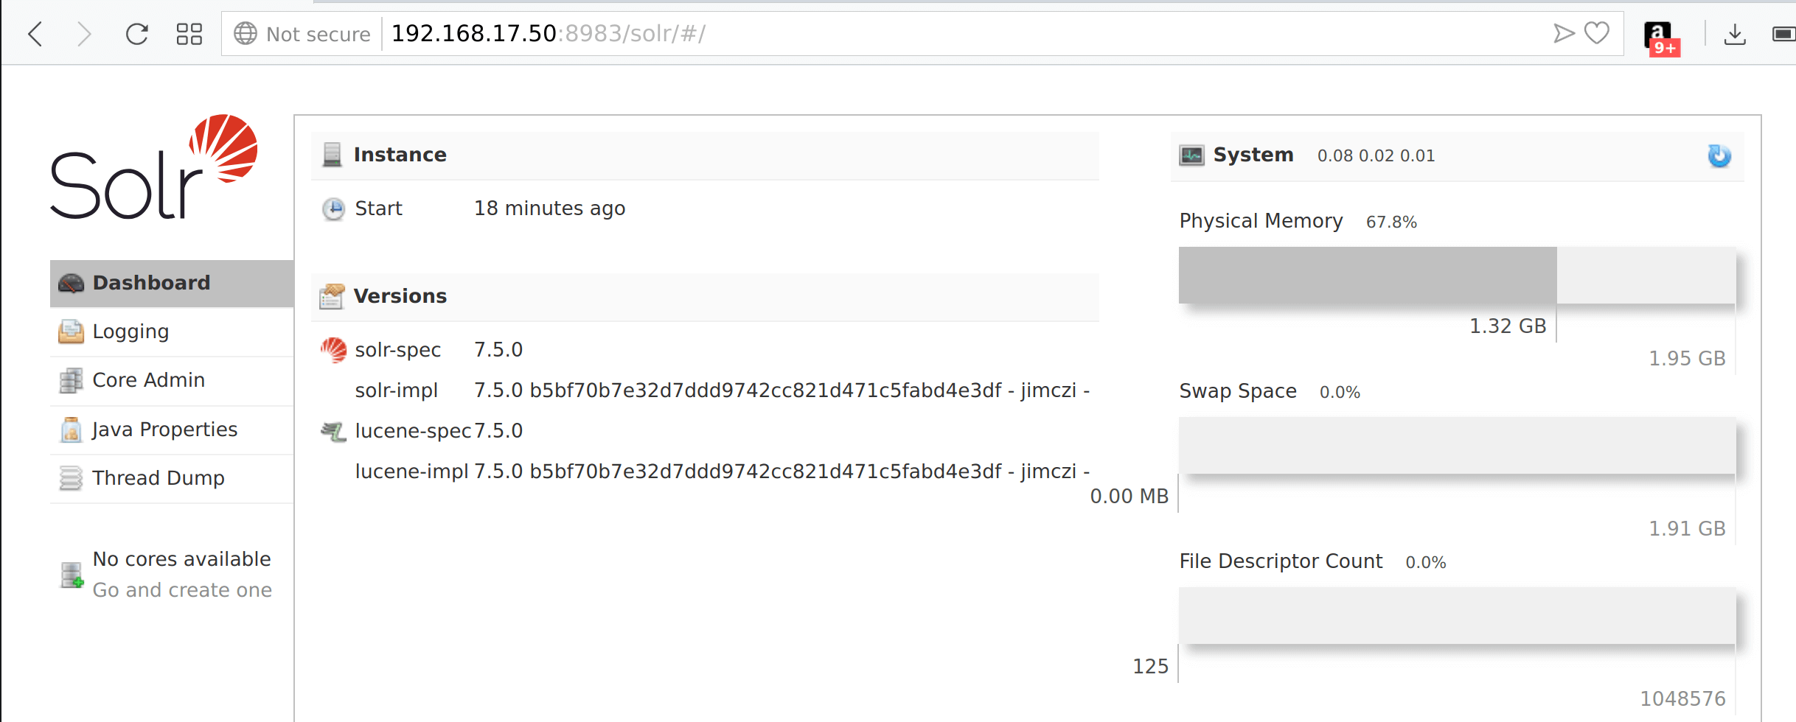The height and width of the screenshot is (722, 1796).
Task: Open the browser downloads icon
Action: click(x=1735, y=34)
